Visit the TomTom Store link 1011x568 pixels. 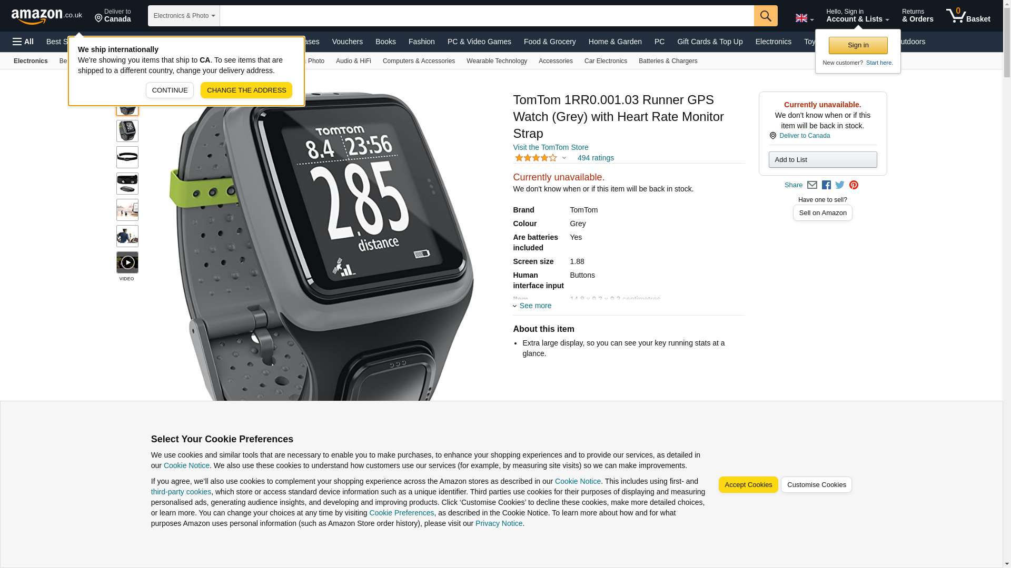click(551, 147)
